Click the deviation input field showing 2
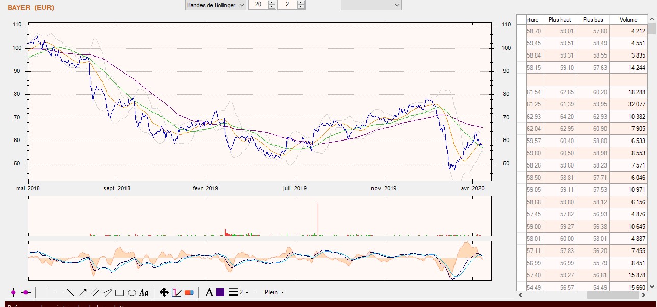 coord(288,5)
